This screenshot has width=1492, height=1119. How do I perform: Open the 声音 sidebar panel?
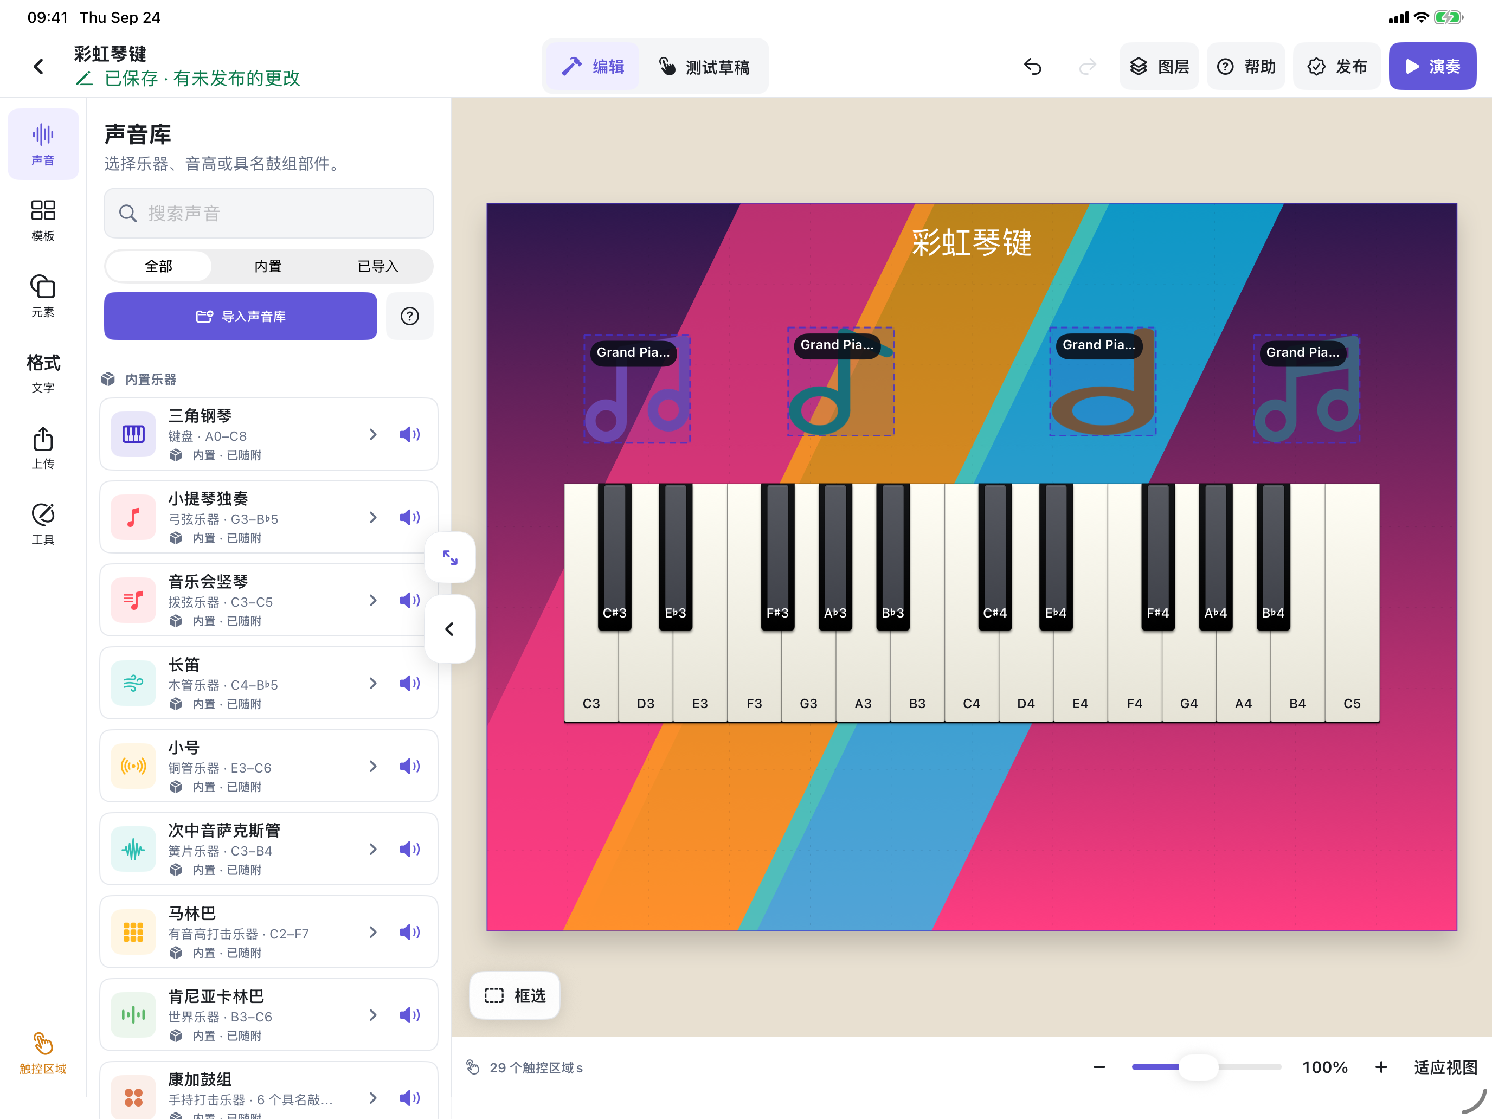tap(42, 144)
